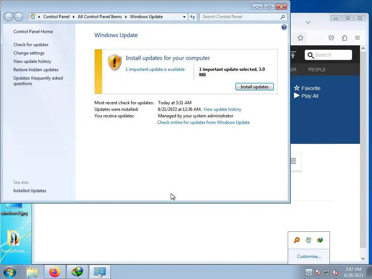Open Change settings in the sidebar
This screenshot has height=279, width=372.
click(29, 53)
